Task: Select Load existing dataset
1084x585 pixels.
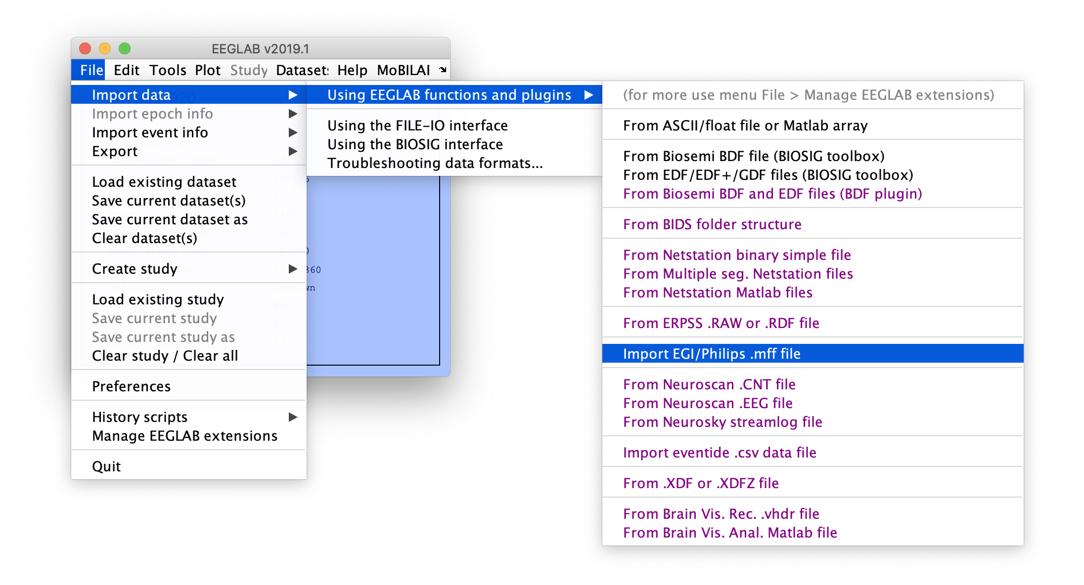Action: 164,182
